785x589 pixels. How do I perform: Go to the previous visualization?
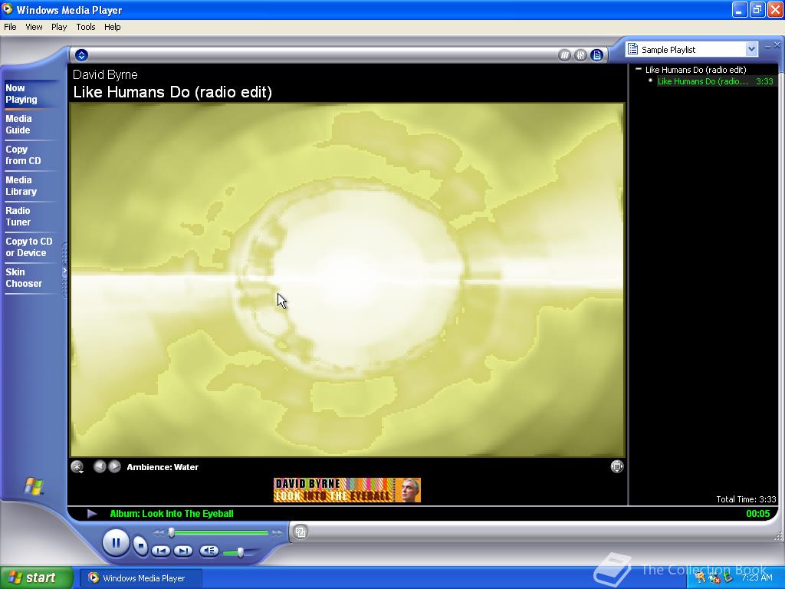(x=100, y=466)
